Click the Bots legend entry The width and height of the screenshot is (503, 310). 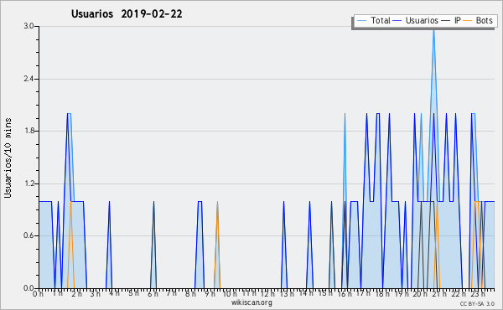coord(479,21)
